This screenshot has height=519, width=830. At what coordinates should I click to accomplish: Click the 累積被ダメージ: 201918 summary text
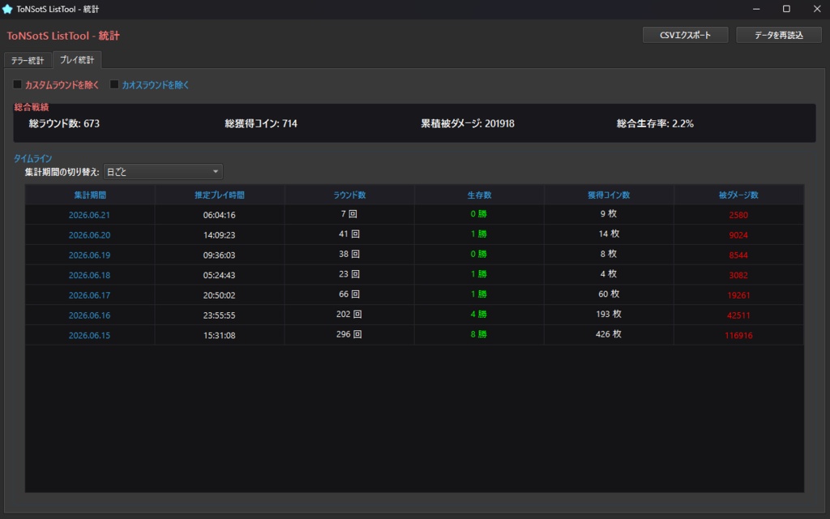pos(468,124)
